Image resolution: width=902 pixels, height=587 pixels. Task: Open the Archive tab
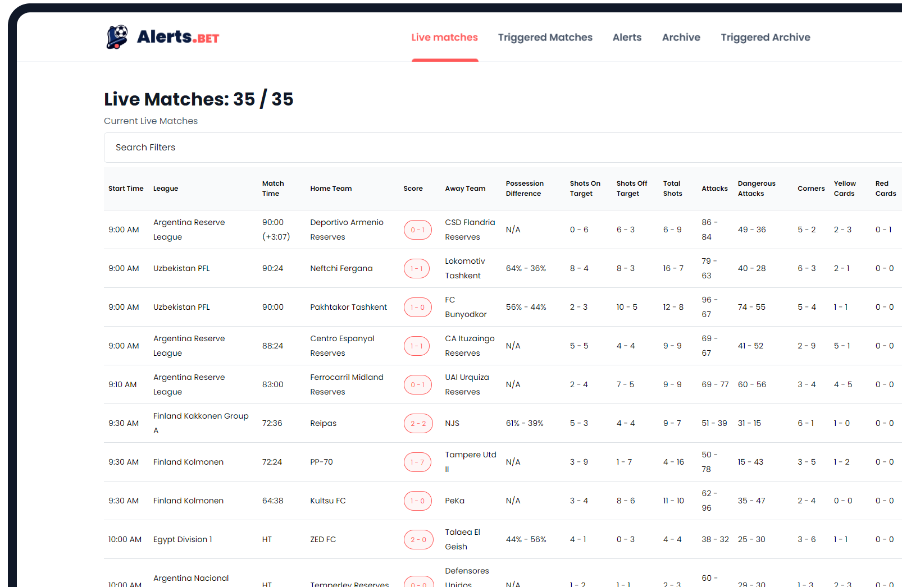681,38
